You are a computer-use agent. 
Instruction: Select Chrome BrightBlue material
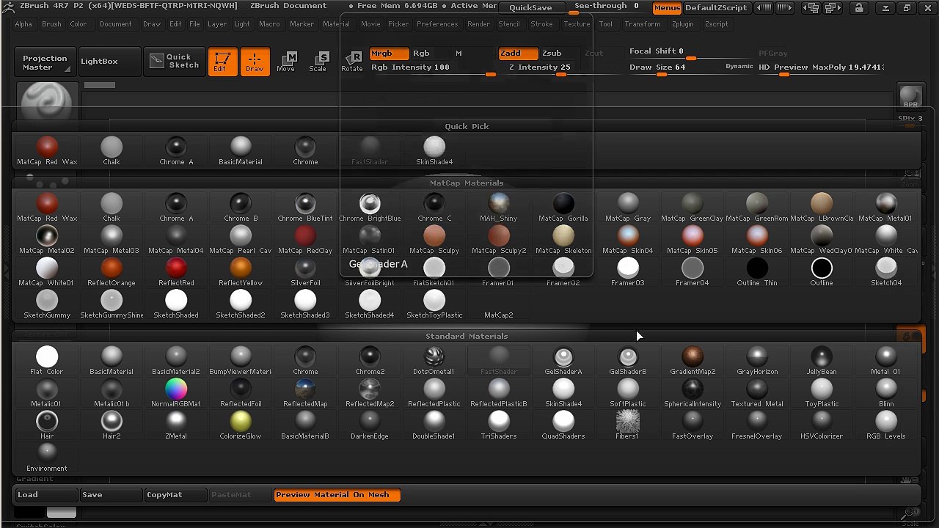[370, 208]
